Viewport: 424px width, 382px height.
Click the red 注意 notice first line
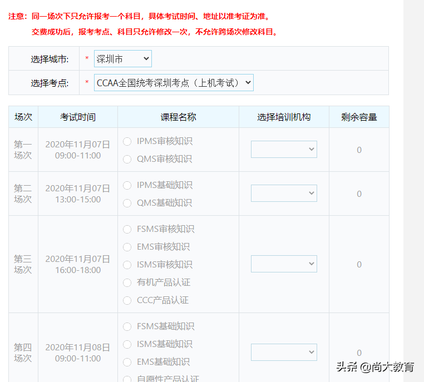139,16
